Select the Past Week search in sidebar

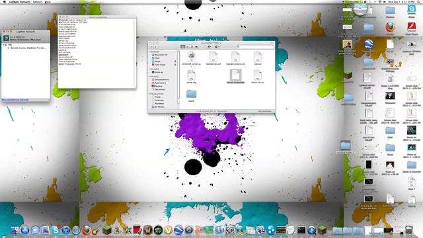[x=158, y=103]
